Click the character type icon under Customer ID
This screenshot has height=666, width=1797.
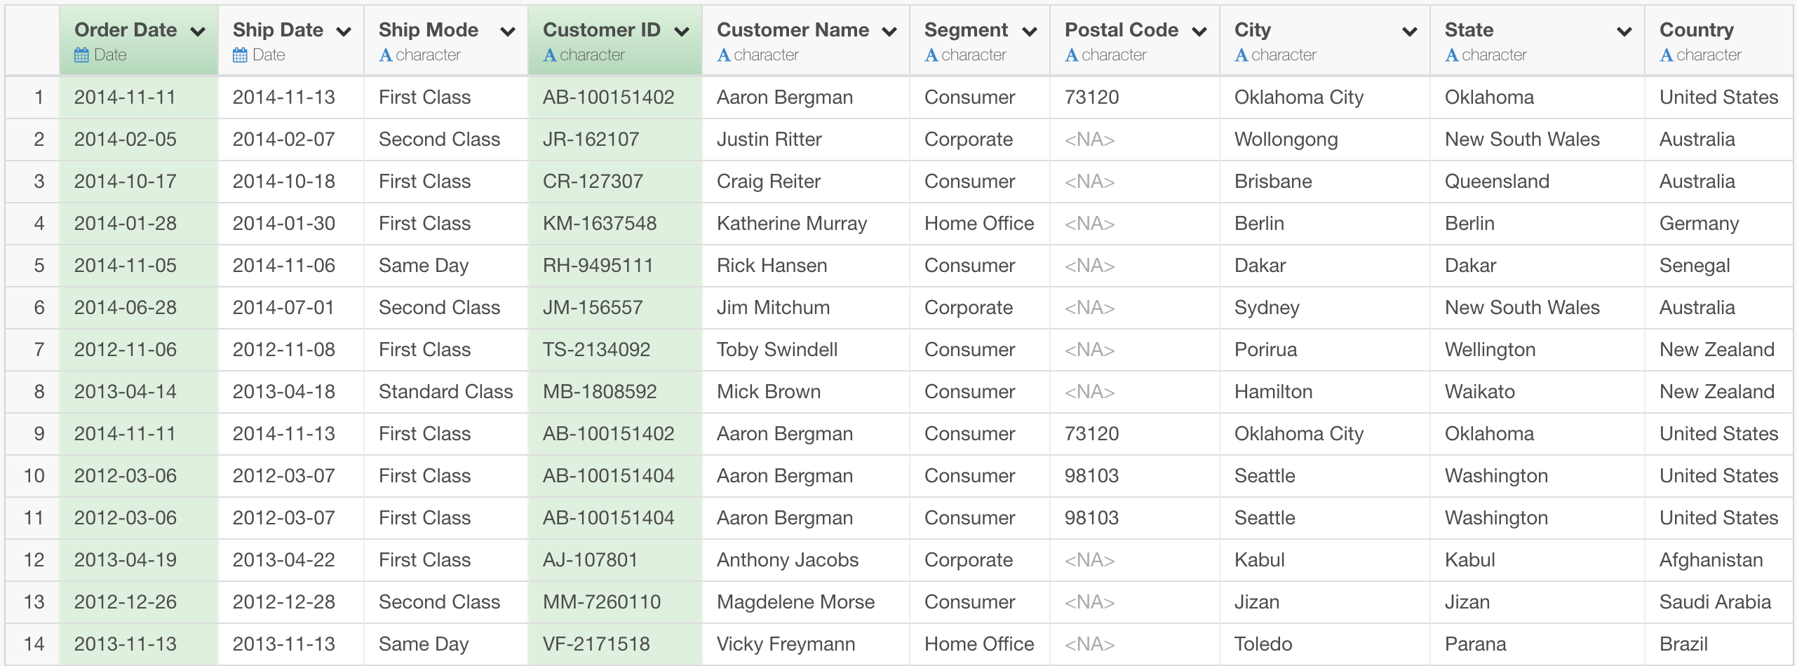pos(549,55)
